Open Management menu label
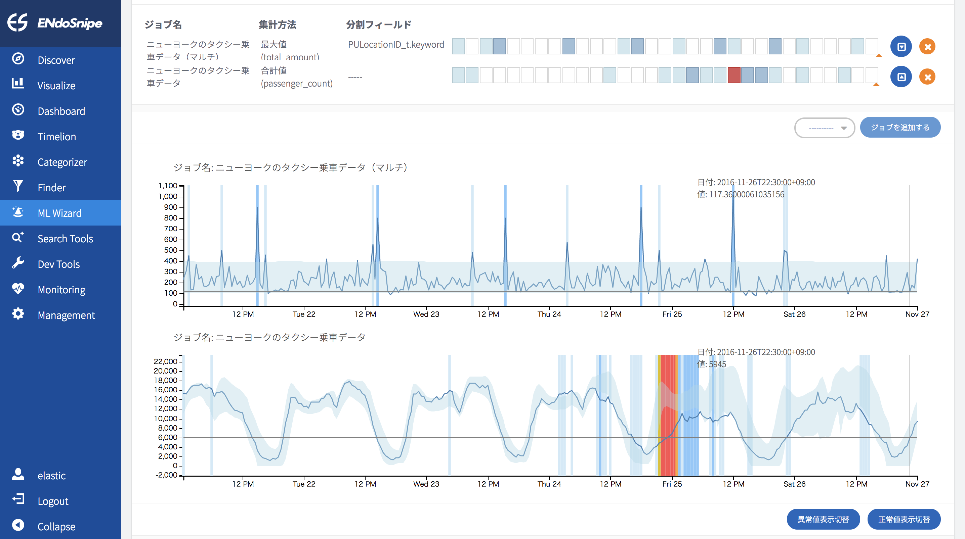965x539 pixels. [x=66, y=315]
